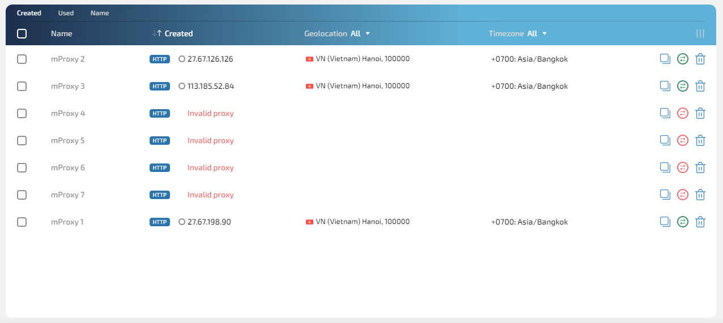723x323 pixels.
Task: Copy the mProxy 7 proxy entry
Action: point(665,194)
